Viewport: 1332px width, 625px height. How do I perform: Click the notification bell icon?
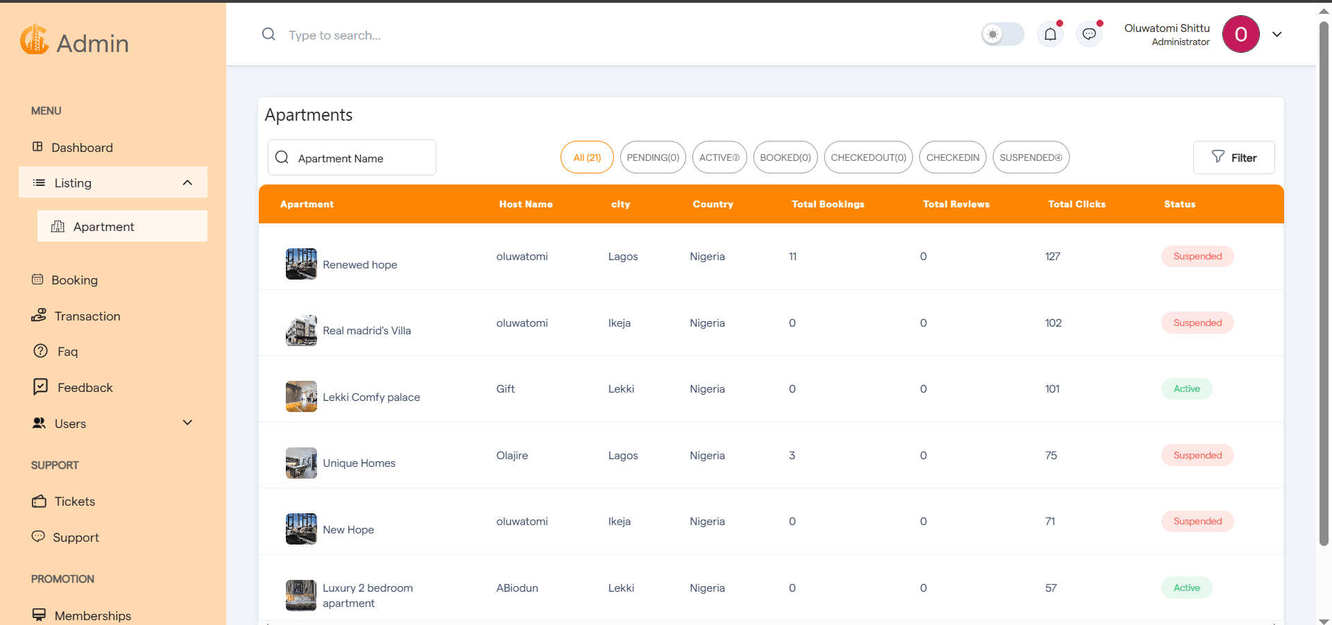pyautogui.click(x=1050, y=34)
